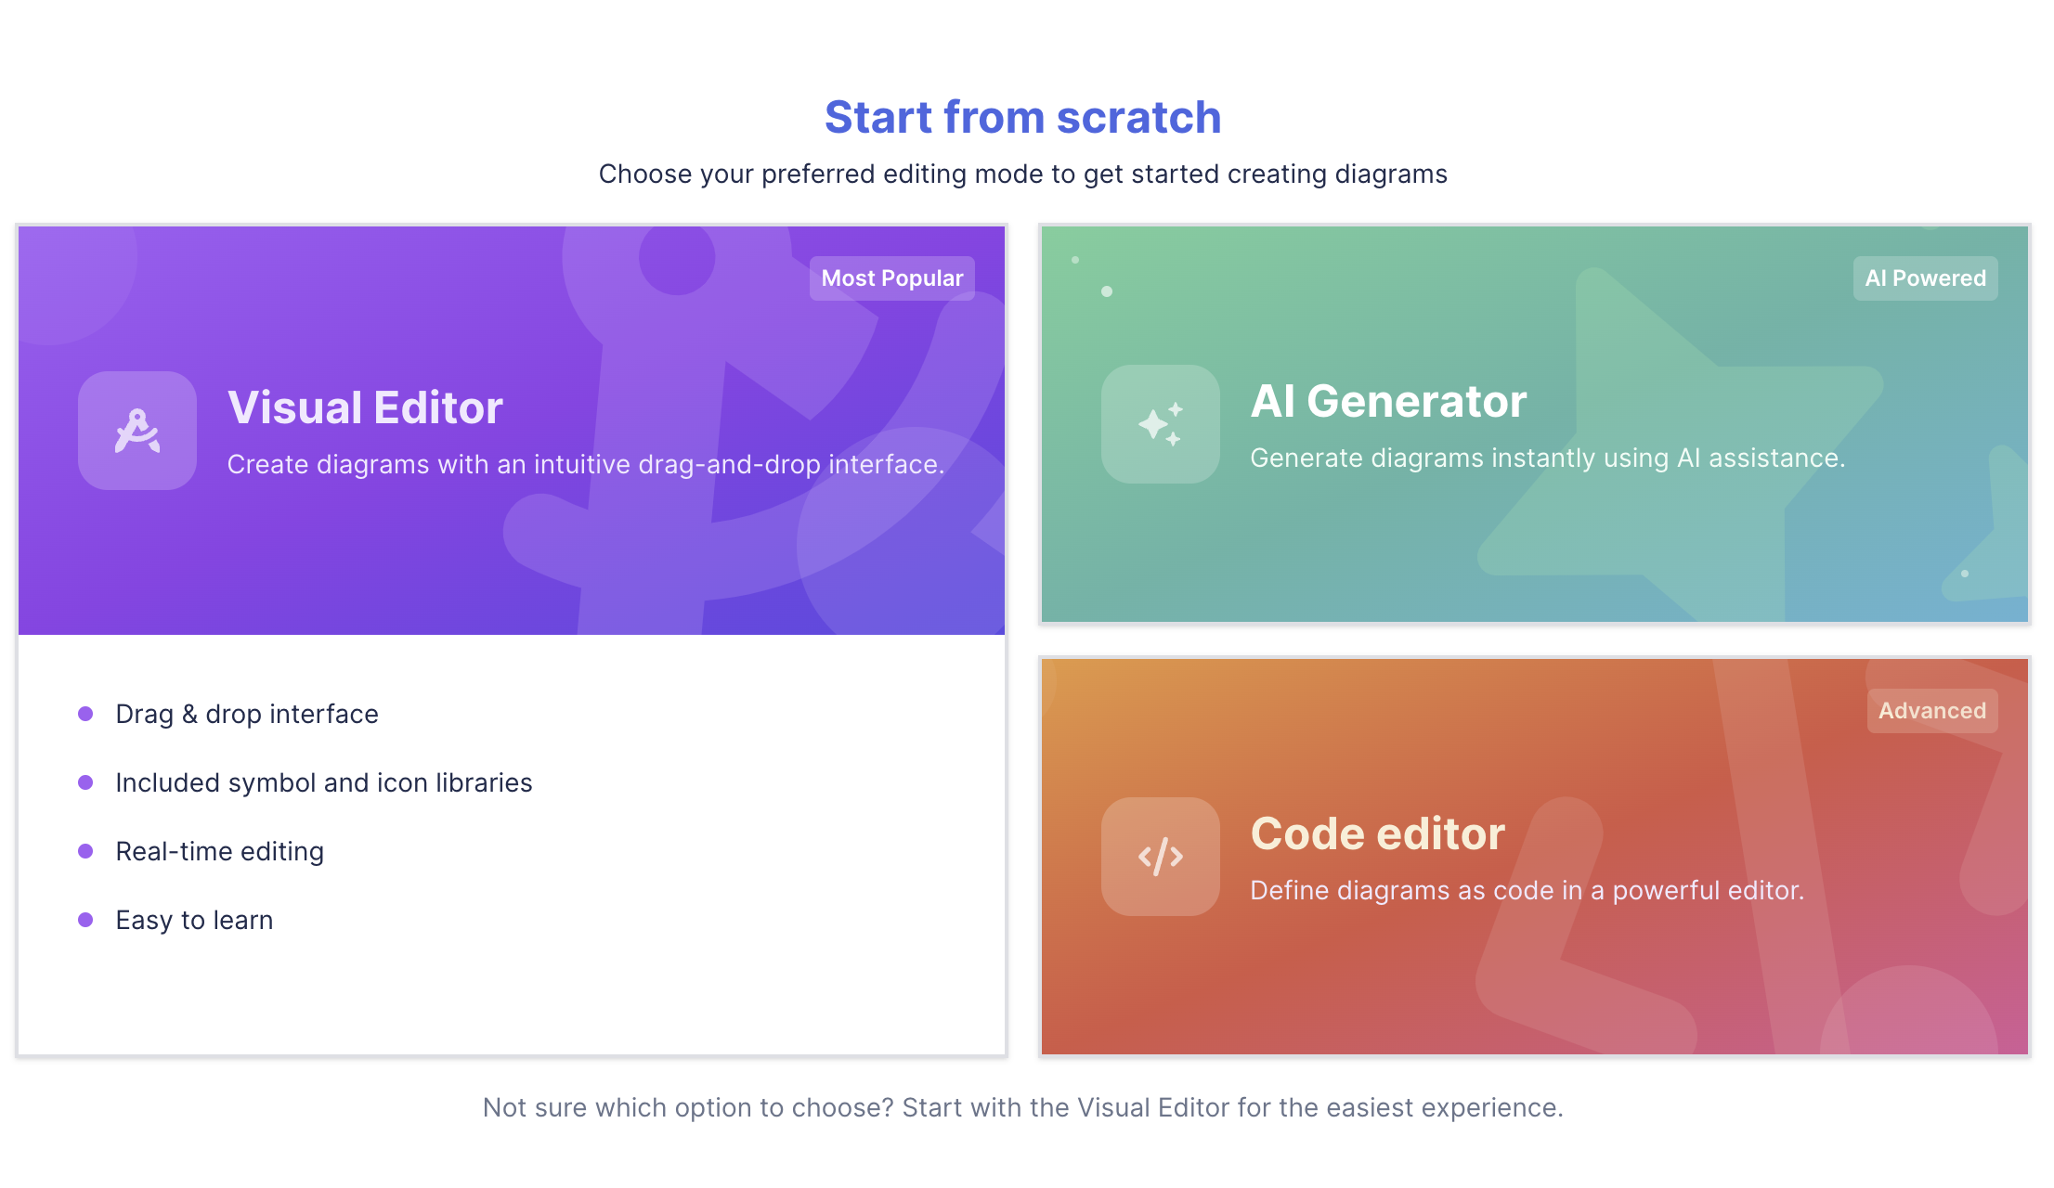Select the AI Generator title
This screenshot has height=1188, width=2054.
point(1388,401)
